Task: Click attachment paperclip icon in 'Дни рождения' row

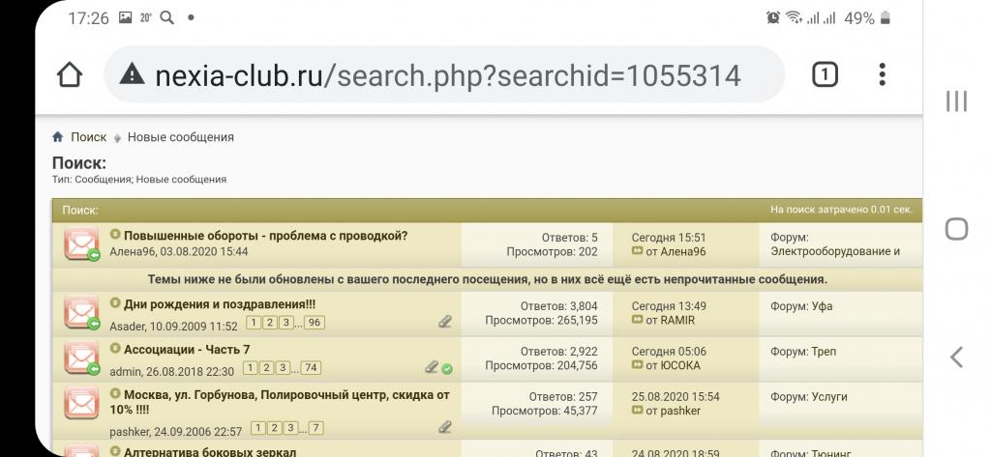Action: (445, 323)
